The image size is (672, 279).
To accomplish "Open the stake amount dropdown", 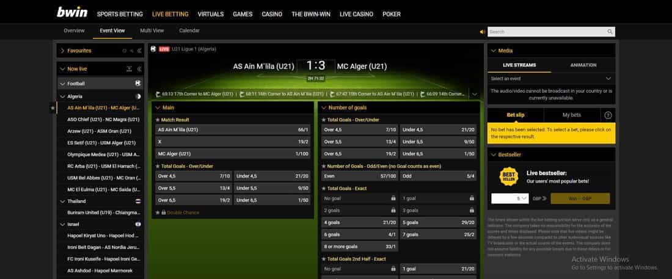I will (509, 198).
